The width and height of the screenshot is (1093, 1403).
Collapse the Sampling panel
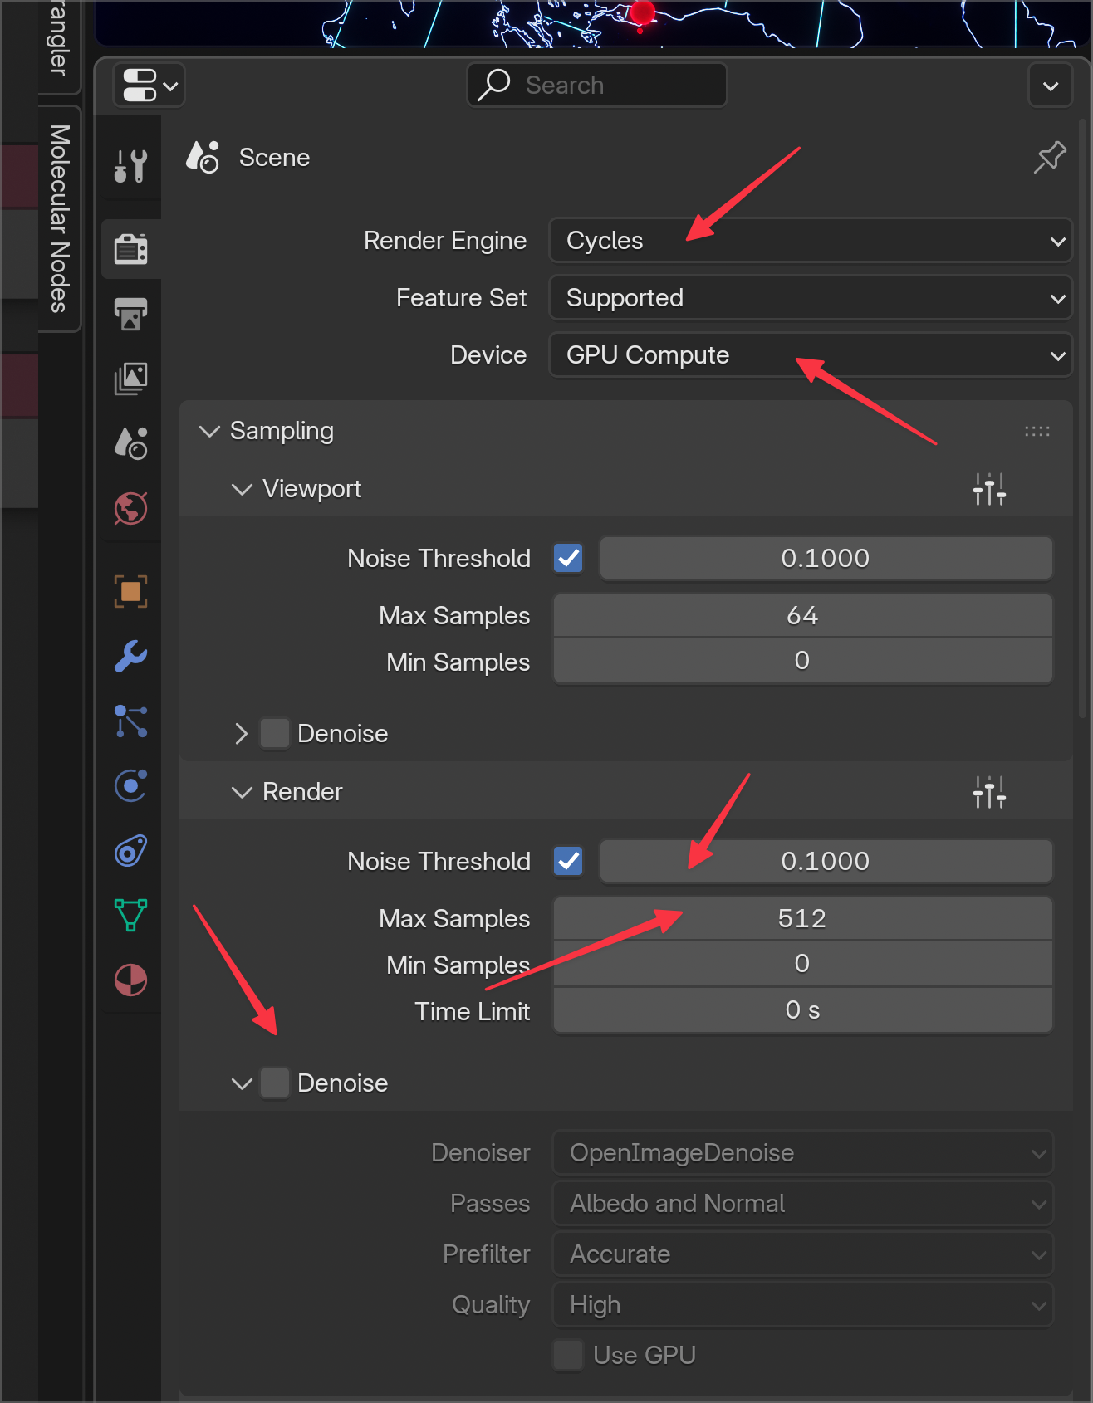tap(210, 431)
